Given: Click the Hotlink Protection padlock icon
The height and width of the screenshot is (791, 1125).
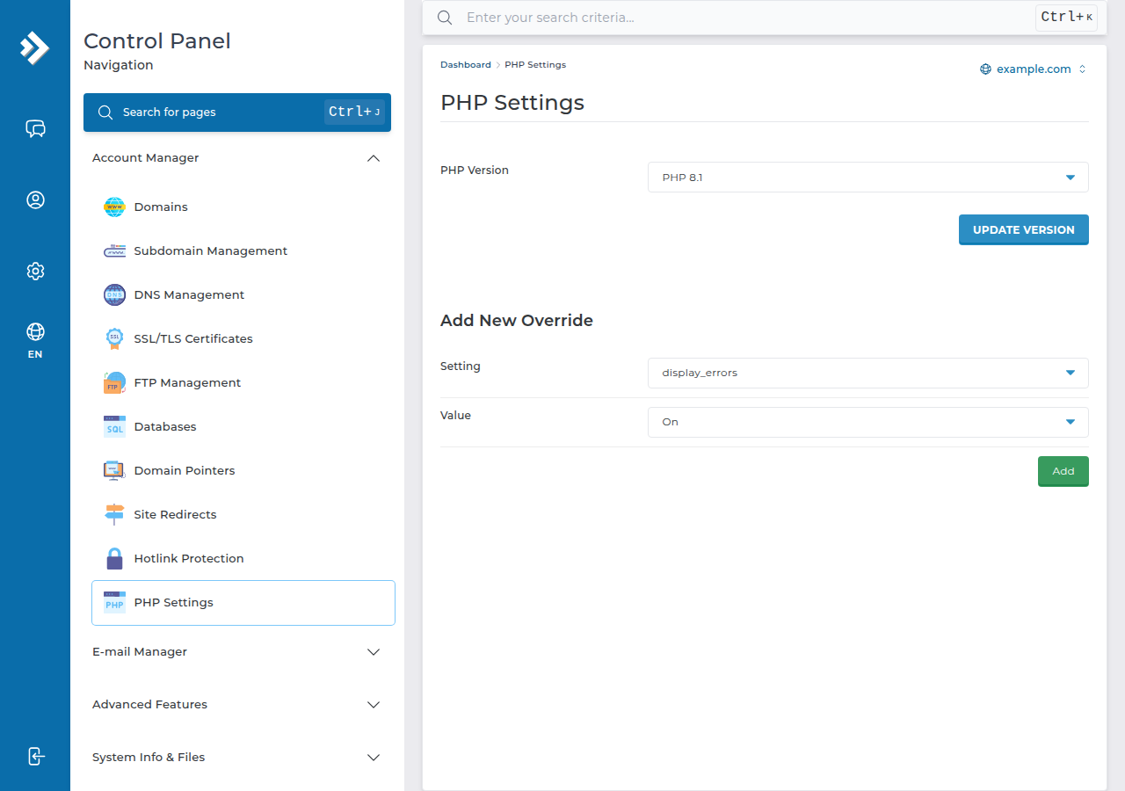Looking at the screenshot, I should pos(114,559).
